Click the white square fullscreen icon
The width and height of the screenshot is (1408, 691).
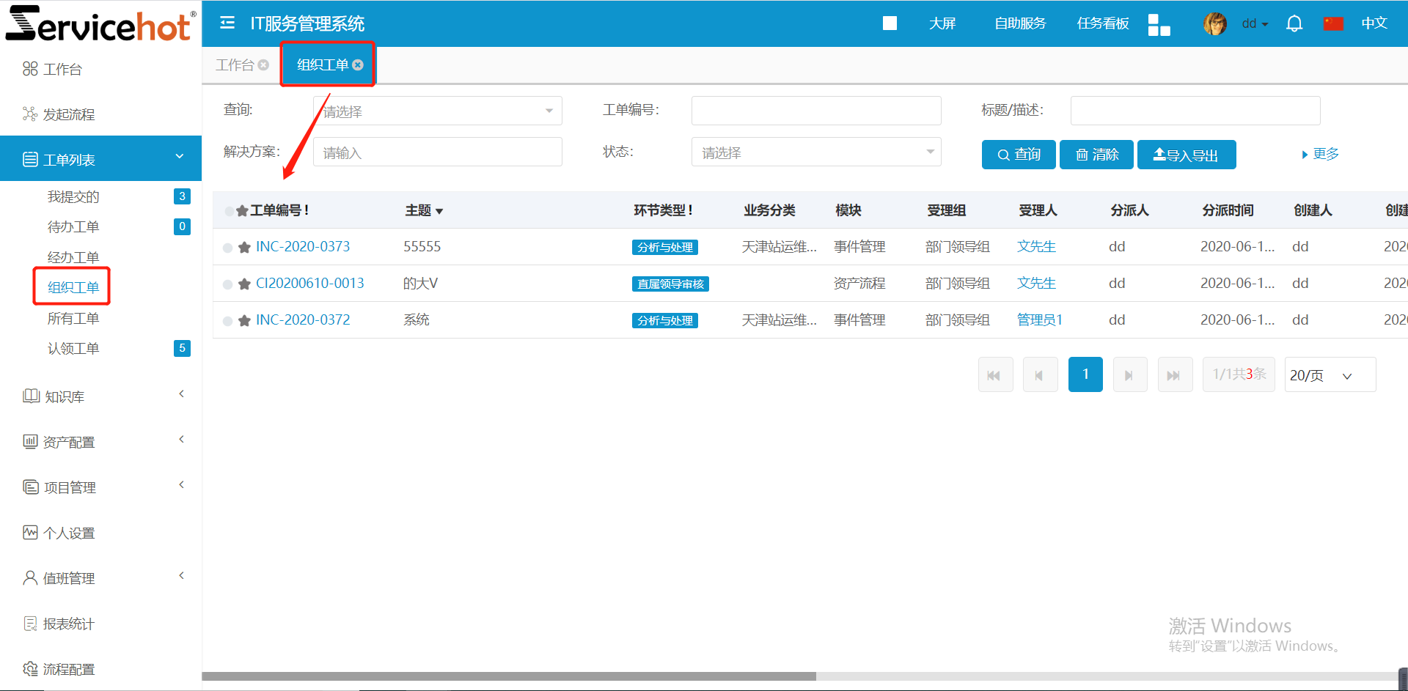coord(890,23)
